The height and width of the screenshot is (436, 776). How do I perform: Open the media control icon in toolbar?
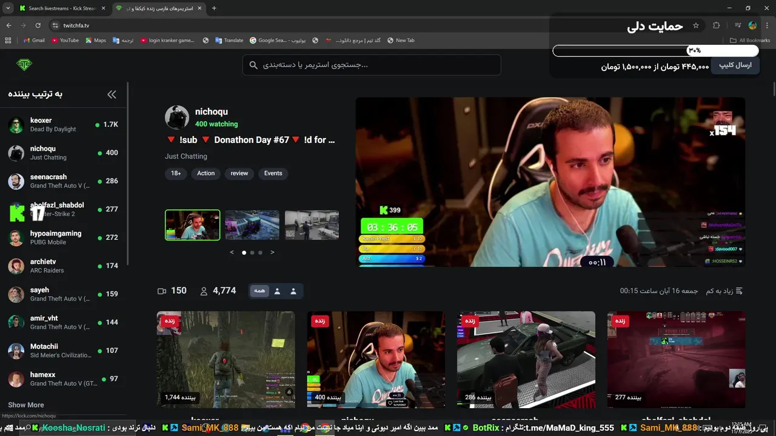click(738, 25)
